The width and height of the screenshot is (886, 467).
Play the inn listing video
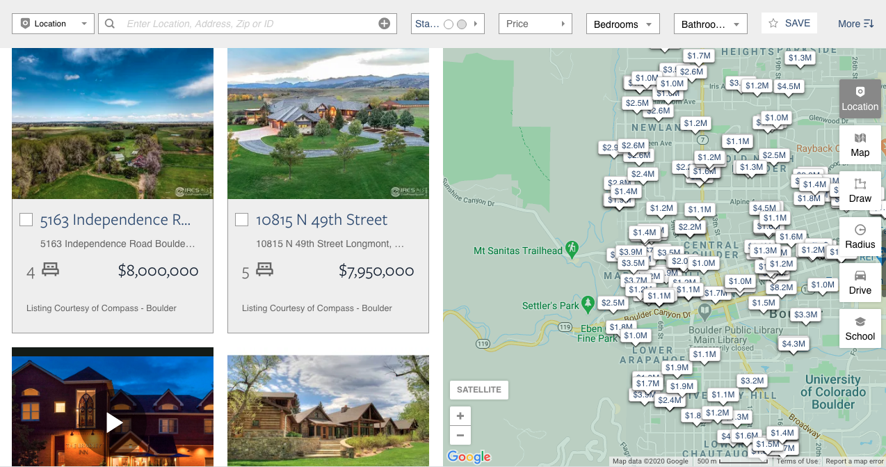tap(114, 422)
